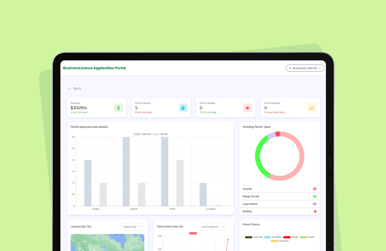Open the Select City dropdown
386x251 pixels.
132,227
